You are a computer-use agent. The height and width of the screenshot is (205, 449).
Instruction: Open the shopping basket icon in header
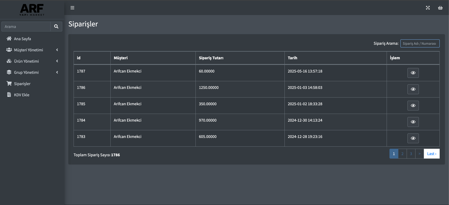pyautogui.click(x=440, y=8)
